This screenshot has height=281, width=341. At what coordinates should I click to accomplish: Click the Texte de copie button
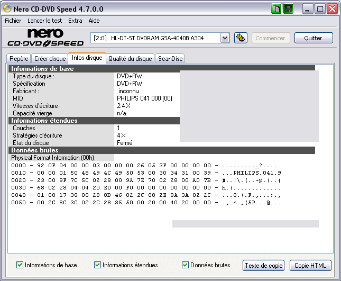pyautogui.click(x=264, y=265)
